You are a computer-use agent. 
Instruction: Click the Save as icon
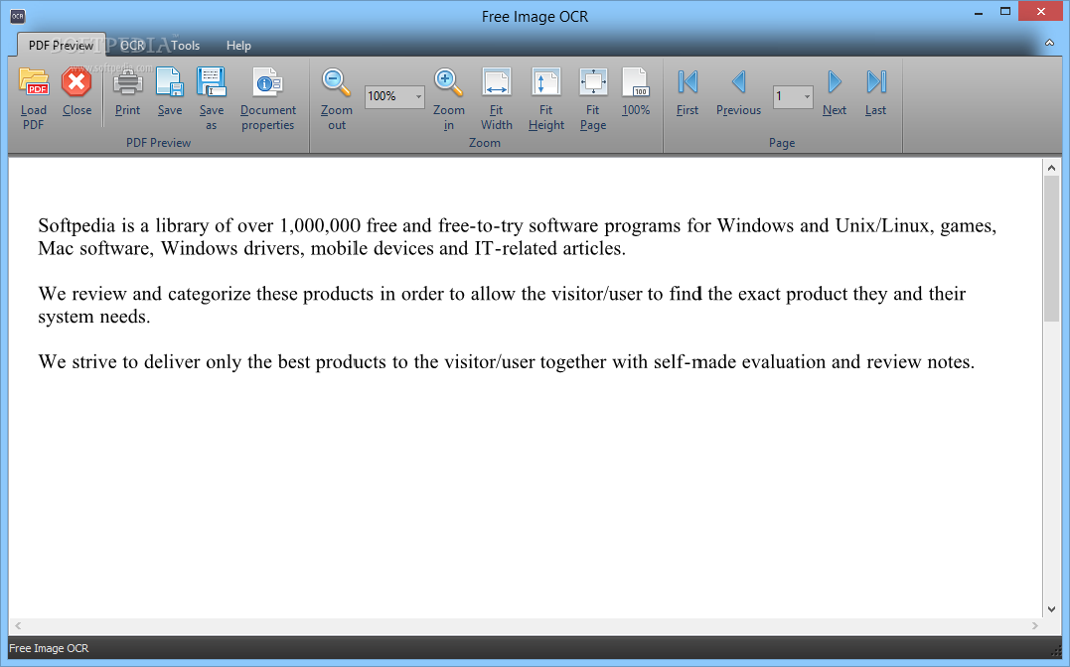click(x=211, y=81)
